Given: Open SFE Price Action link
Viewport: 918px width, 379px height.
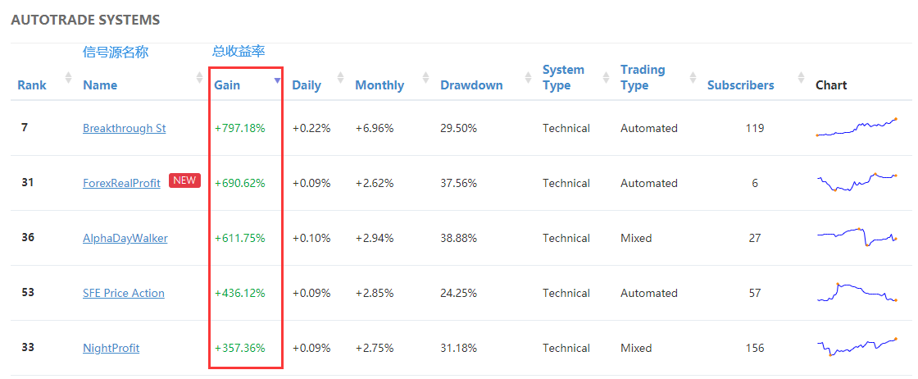Looking at the screenshot, I should pyautogui.click(x=124, y=293).
